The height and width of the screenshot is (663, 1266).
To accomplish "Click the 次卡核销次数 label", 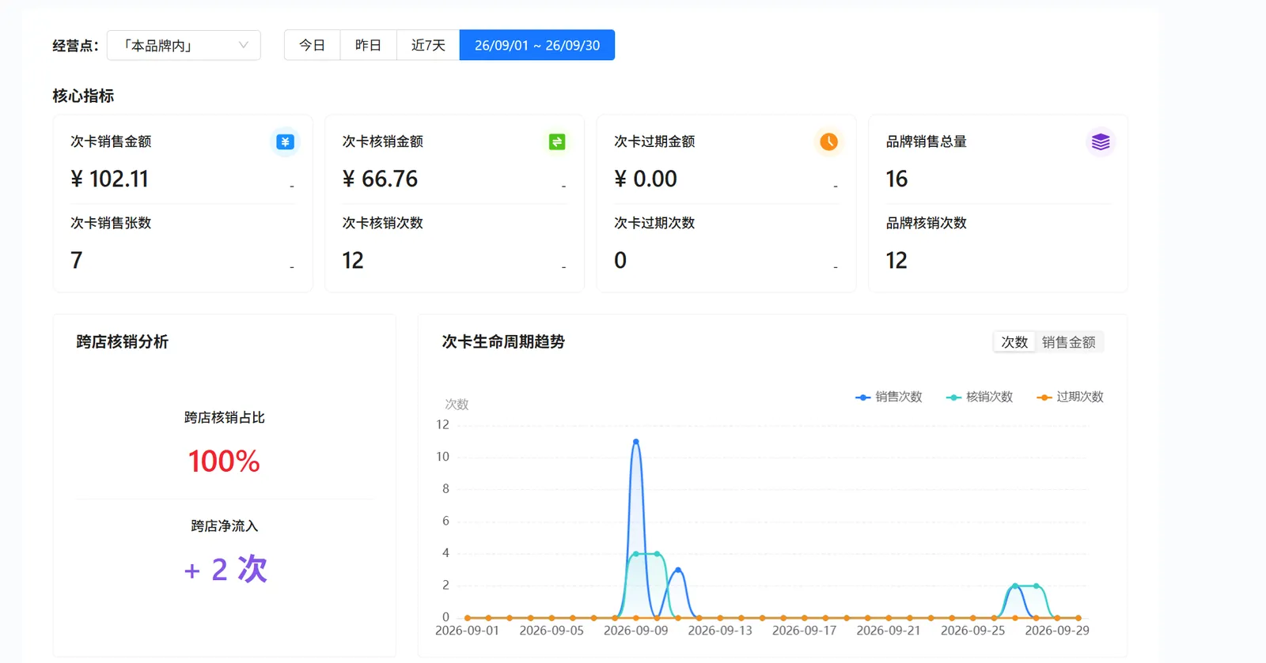I will coord(382,223).
